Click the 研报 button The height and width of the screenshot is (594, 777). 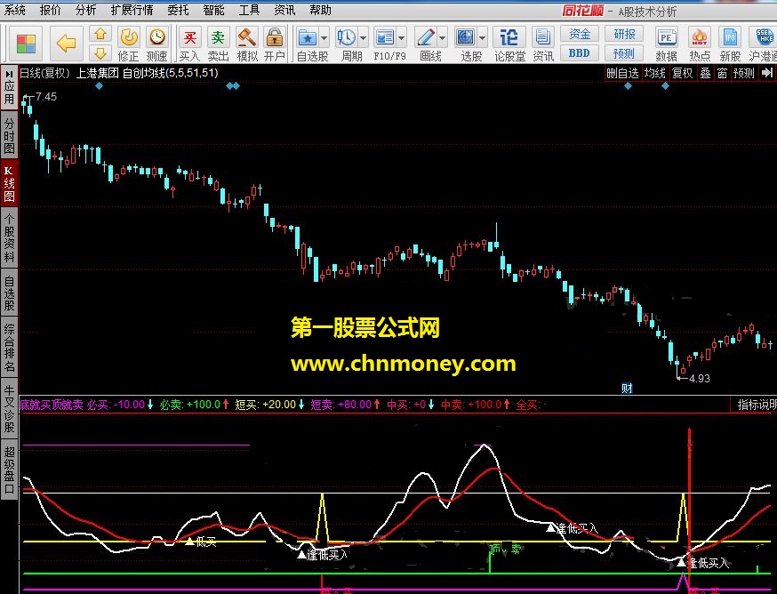coord(624,34)
